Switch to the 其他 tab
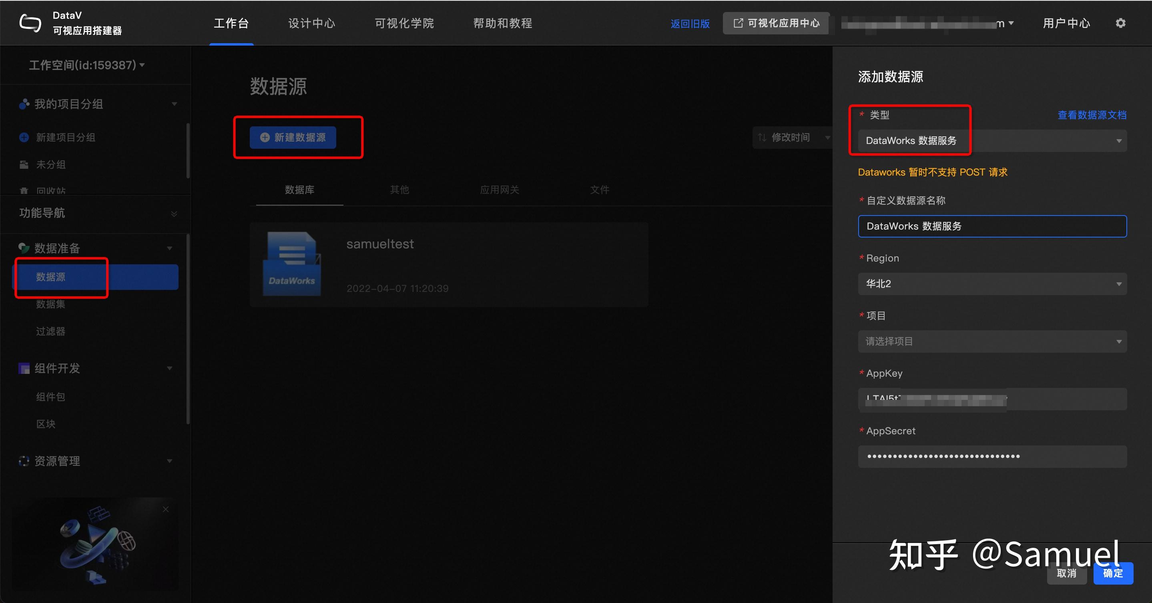Screen dimensions: 1152x603 pos(399,190)
